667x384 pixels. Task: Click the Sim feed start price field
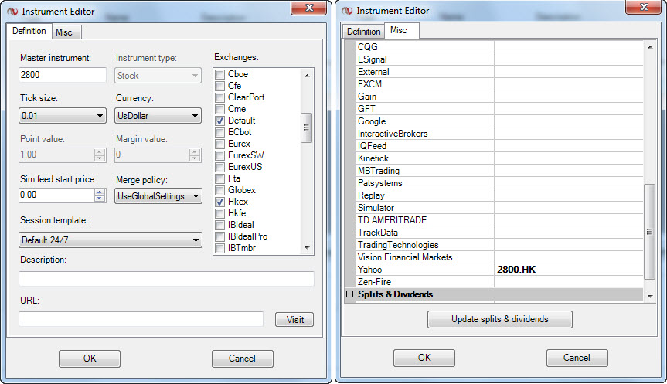coord(56,195)
